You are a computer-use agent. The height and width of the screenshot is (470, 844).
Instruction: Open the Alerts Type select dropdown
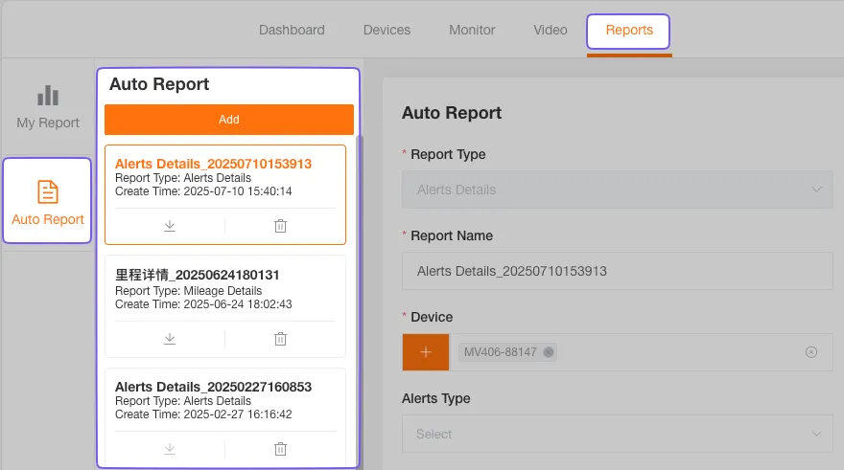click(x=617, y=434)
